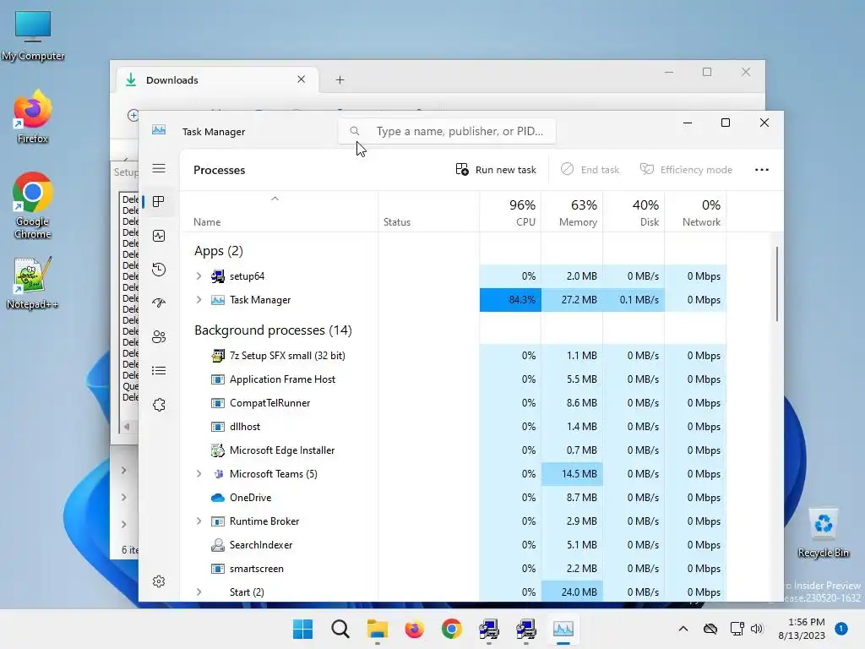The height and width of the screenshot is (649, 865).
Task: Click the 27.2 MB memory cell
Action: point(572,300)
